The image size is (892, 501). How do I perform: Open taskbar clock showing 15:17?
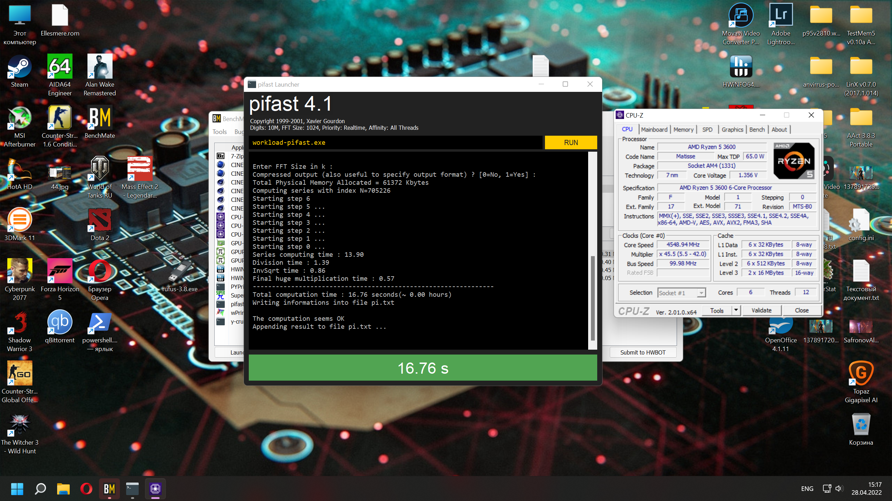click(867, 489)
